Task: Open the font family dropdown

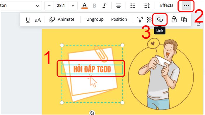Action: click(x=21, y=6)
